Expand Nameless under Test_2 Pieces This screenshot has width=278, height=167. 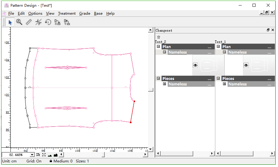(165, 84)
